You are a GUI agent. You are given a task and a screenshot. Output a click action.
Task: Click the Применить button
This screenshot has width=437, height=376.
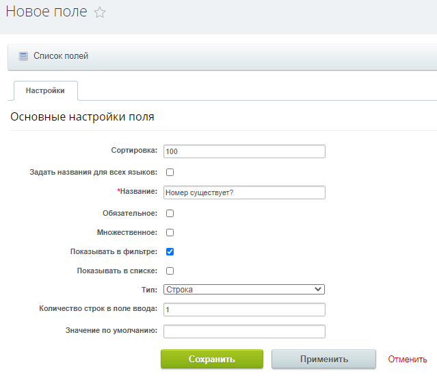[x=324, y=359]
